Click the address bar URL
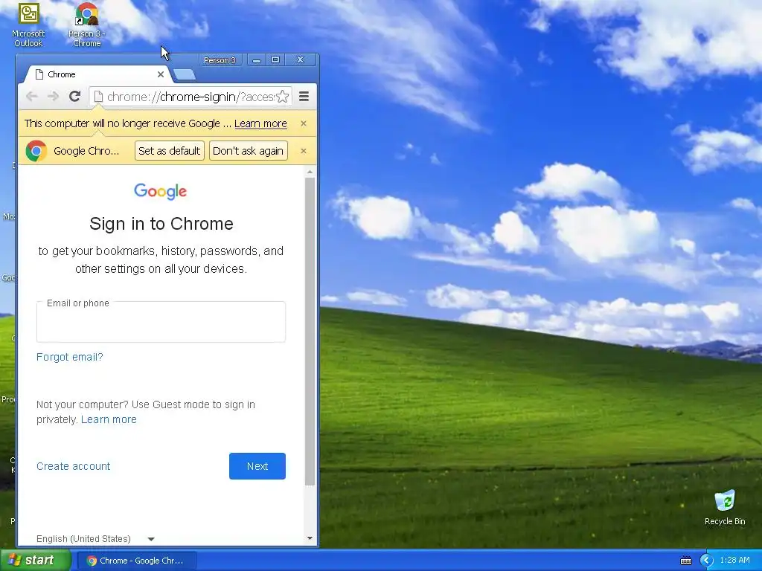The height and width of the screenshot is (571, 762). click(x=190, y=97)
